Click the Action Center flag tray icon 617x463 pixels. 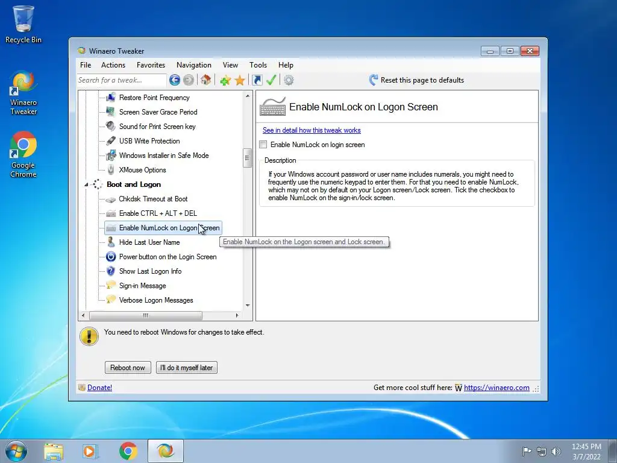pyautogui.click(x=527, y=451)
